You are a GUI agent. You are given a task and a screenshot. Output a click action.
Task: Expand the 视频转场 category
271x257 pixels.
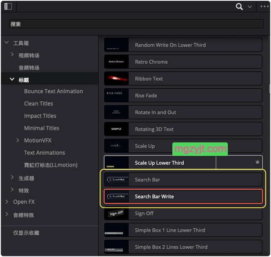(x=12, y=55)
